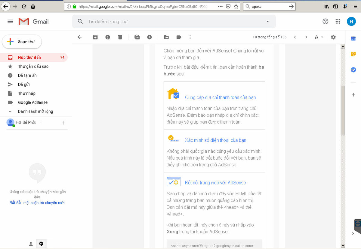Click the scrollbar up arrow
The height and width of the screenshot is (249, 361).
pyautogui.click(x=343, y=46)
